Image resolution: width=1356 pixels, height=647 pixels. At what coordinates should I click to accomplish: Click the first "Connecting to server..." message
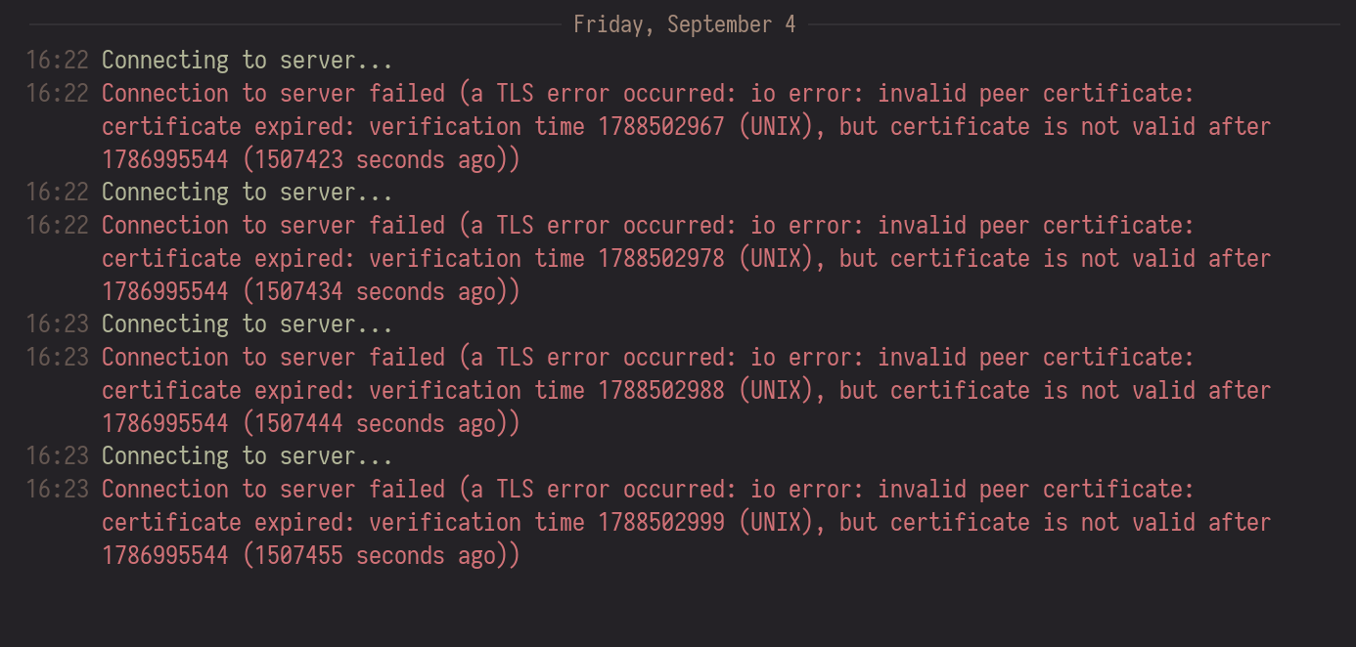247,61
